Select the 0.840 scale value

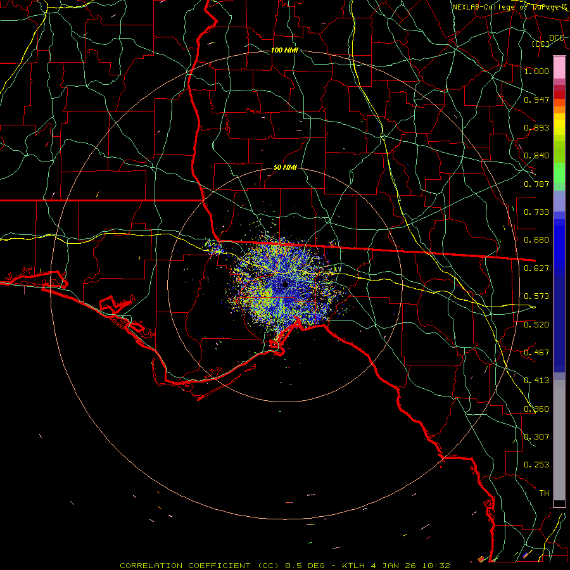(536, 156)
